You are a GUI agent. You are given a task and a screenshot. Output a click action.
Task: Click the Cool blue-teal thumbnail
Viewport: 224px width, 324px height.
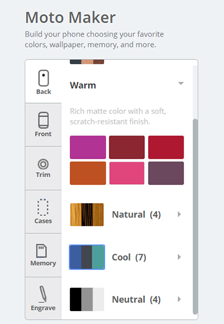(87, 257)
